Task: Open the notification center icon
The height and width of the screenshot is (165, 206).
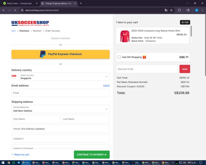Action: [x=201, y=163]
